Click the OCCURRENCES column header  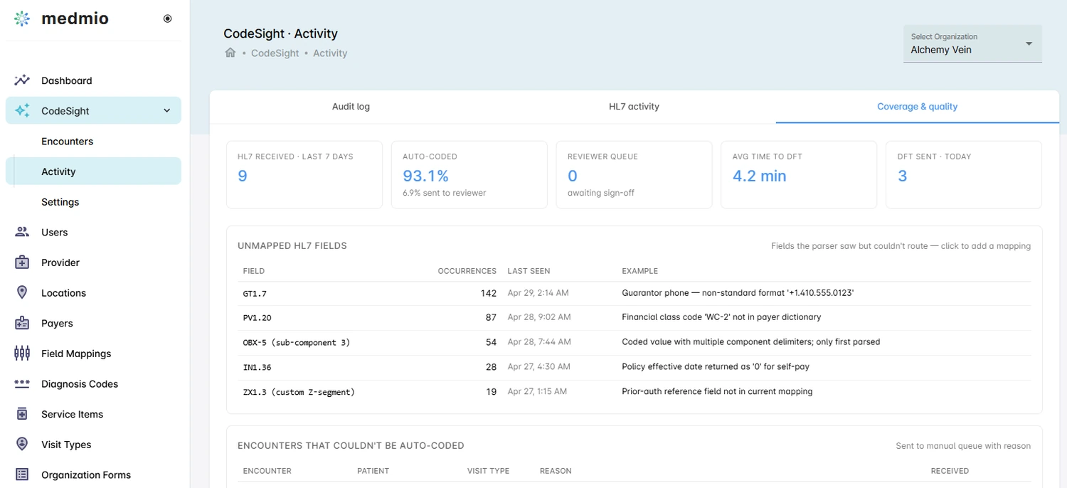point(467,271)
